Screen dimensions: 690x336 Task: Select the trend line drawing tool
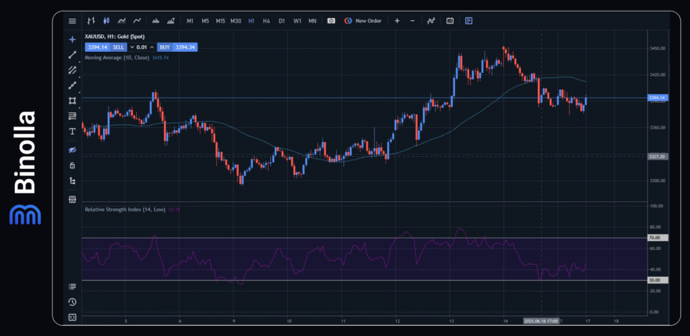pos(72,55)
